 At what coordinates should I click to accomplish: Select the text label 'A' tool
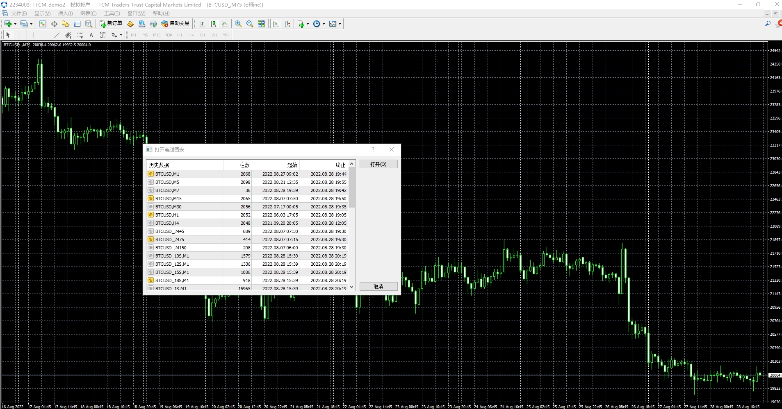[x=91, y=35]
